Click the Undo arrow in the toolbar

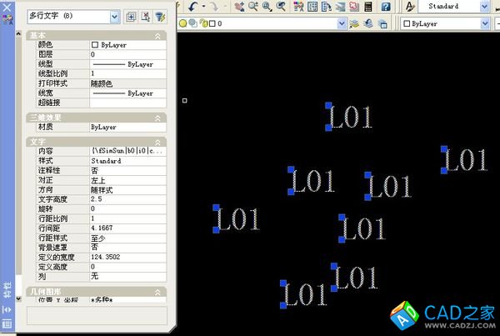point(194,6)
